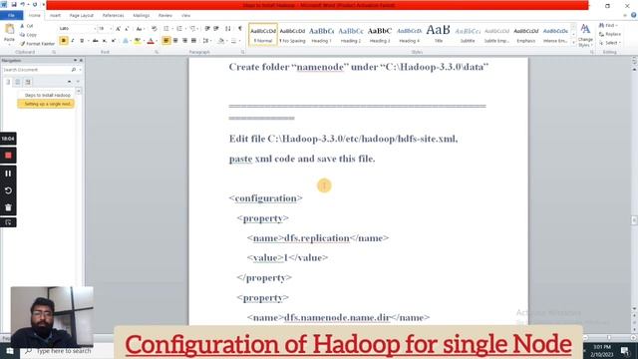The image size is (638, 359).
Task: Toggle underline formatting
Action: (x=82, y=41)
